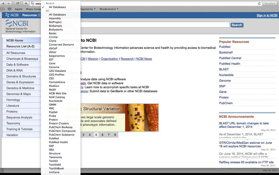Go back with the Safari back arrow

tap(3, 3)
